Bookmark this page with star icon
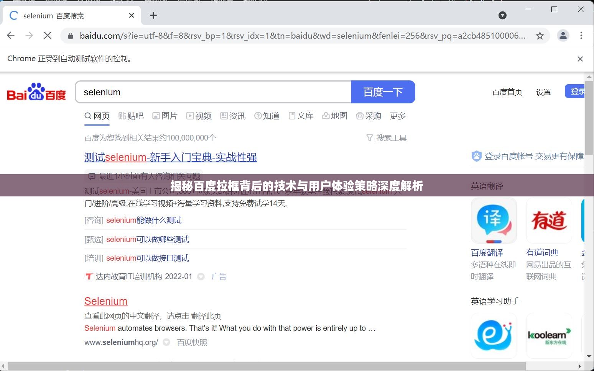Viewport: 594px width, 371px height. (x=540, y=36)
